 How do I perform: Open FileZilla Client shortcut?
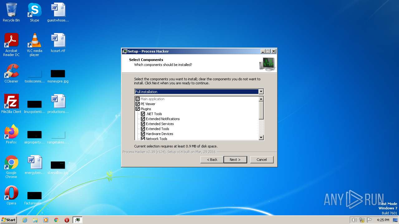[11, 104]
